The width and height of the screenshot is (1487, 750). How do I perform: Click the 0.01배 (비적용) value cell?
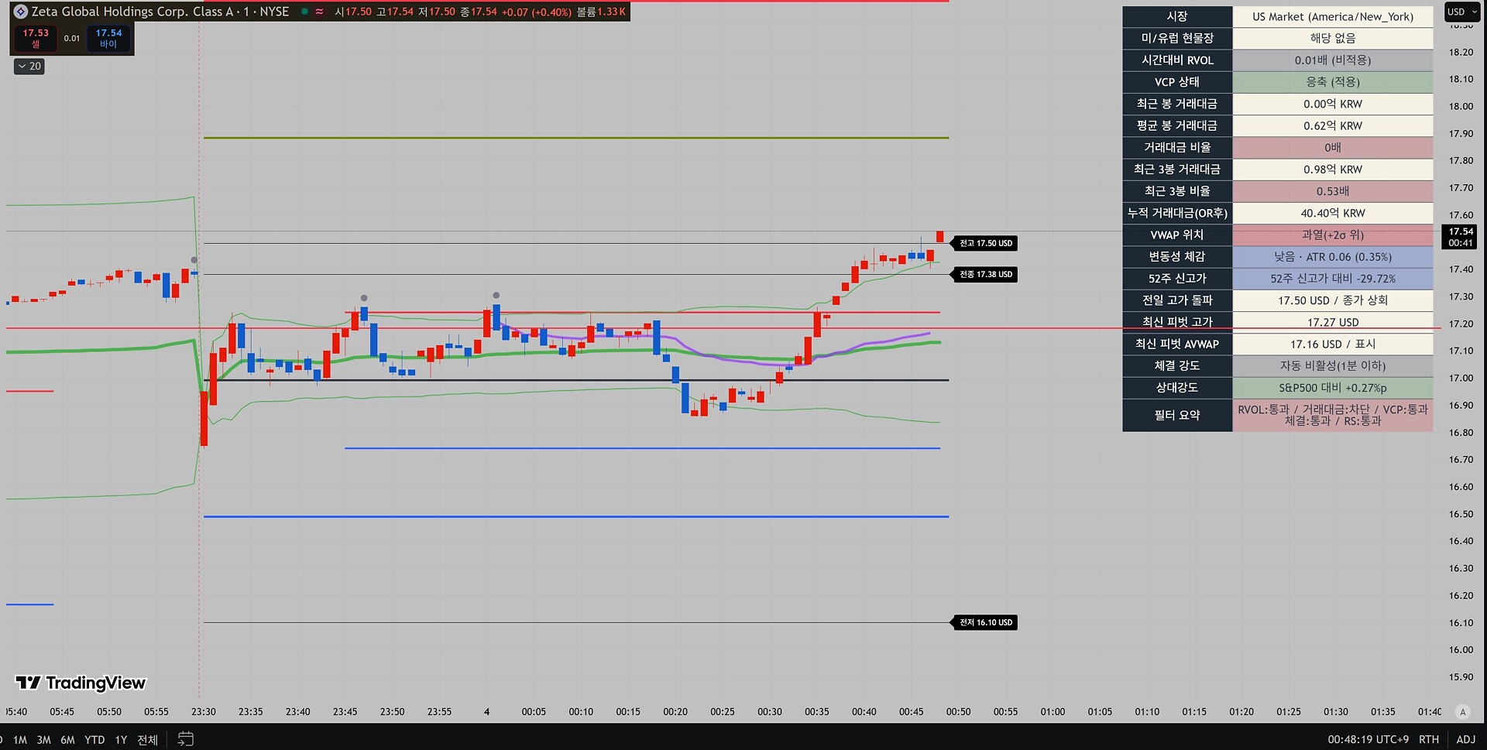pos(1333,60)
